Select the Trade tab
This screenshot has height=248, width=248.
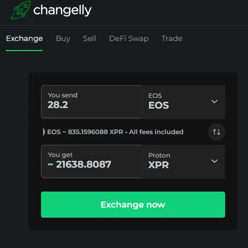(x=172, y=38)
